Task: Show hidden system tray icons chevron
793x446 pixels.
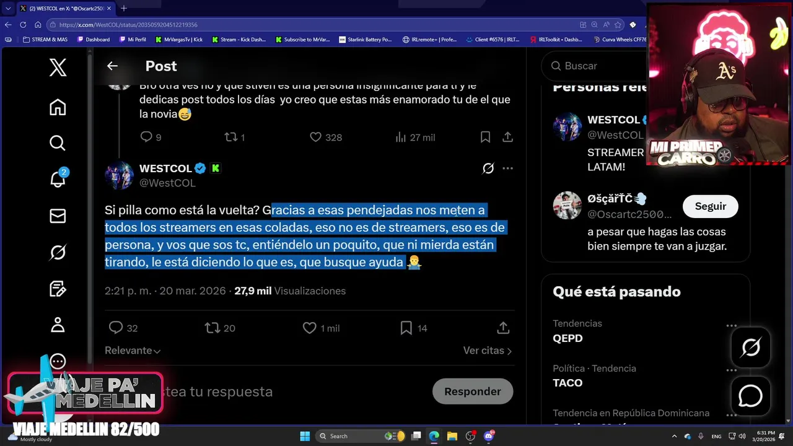Action: tap(674, 436)
